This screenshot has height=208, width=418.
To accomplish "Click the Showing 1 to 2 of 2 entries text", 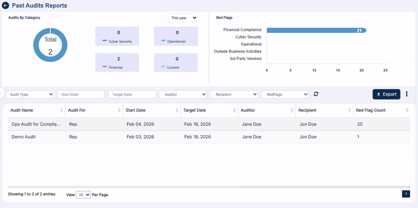I will [x=32, y=194].
